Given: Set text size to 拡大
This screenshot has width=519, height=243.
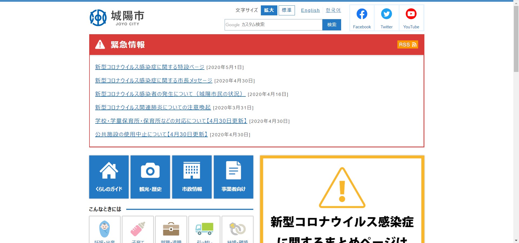Looking at the screenshot, I should pyautogui.click(x=269, y=10).
